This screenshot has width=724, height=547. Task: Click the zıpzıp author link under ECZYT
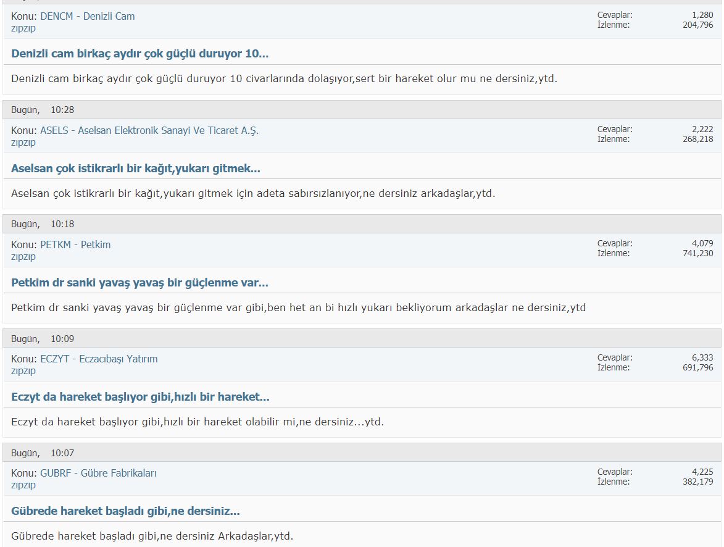tap(23, 371)
